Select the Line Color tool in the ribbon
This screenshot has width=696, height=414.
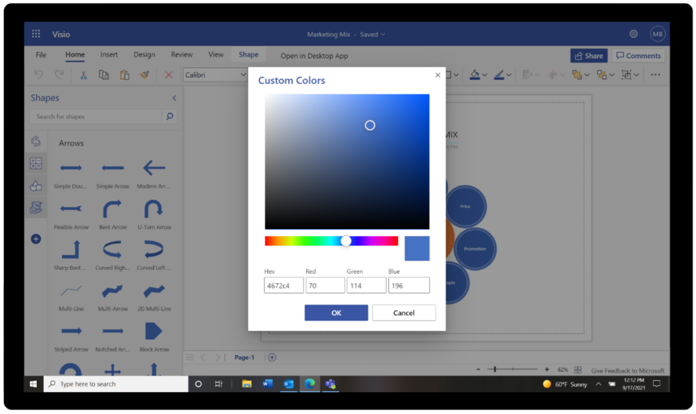coord(498,75)
